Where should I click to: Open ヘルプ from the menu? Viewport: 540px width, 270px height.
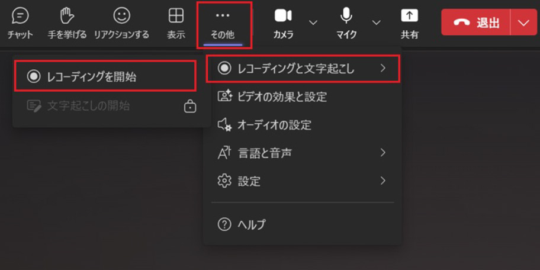click(302, 224)
